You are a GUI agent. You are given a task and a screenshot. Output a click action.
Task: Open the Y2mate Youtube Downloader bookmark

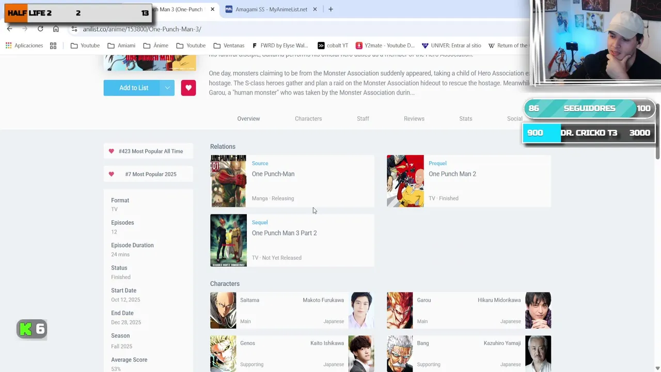pos(385,45)
